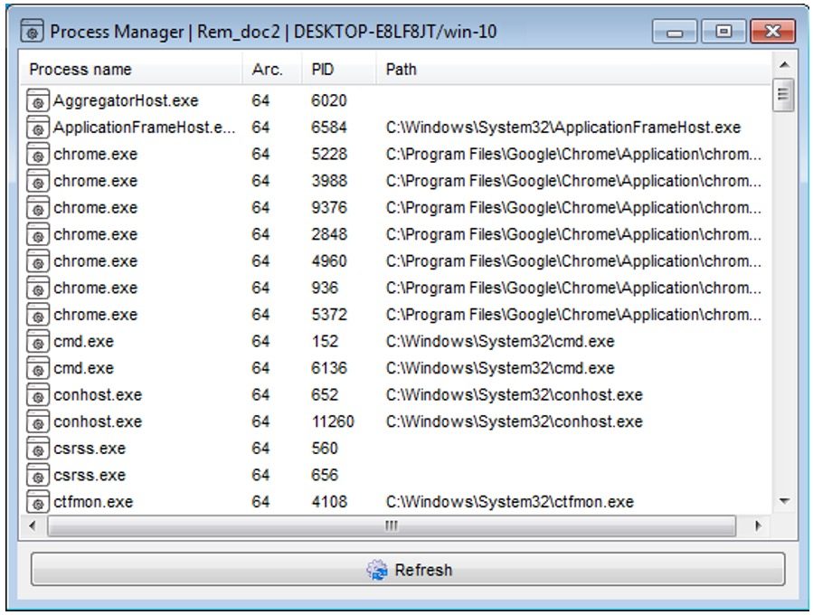Image resolution: width=813 pixels, height=615 pixels.
Task: Click the Arc. column header
Action: click(x=267, y=70)
